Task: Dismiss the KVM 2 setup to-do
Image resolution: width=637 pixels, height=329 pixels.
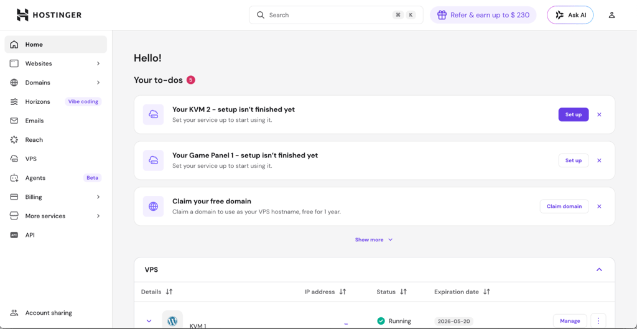Action: point(599,114)
